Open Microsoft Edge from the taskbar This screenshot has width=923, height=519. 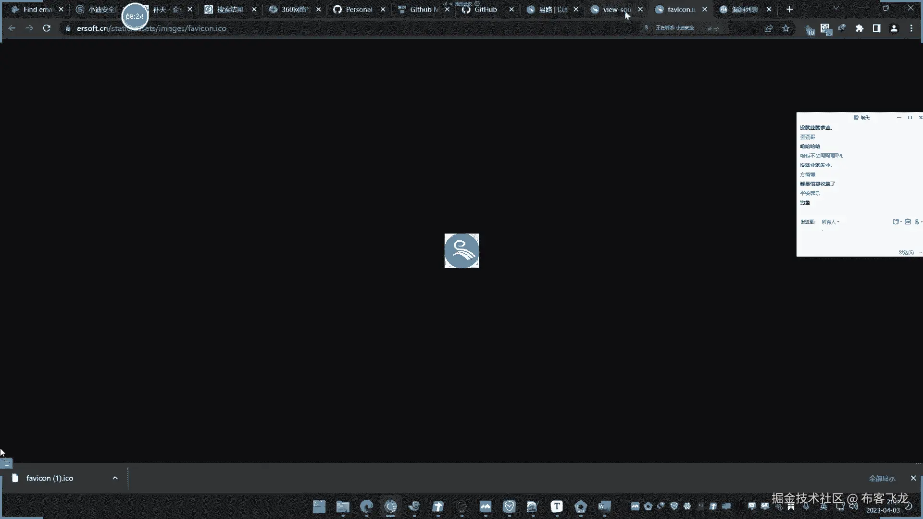[x=366, y=507]
